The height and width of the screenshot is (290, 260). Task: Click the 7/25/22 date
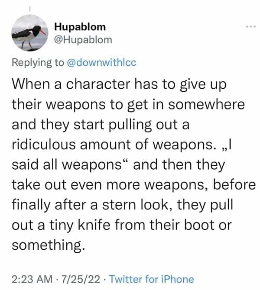click(81, 279)
